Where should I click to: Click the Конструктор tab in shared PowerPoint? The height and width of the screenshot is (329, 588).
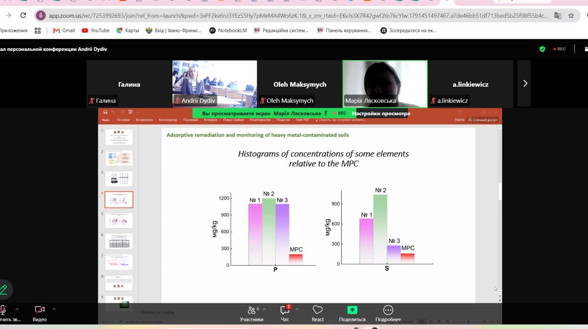[x=168, y=120]
